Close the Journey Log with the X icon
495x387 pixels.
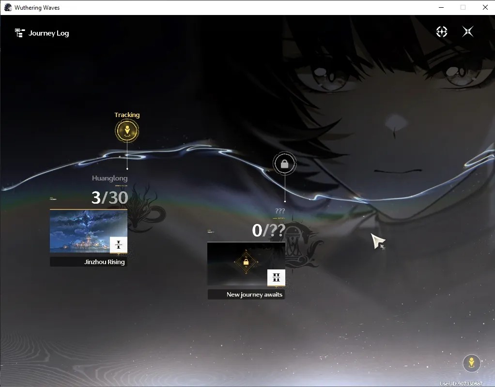tap(467, 31)
